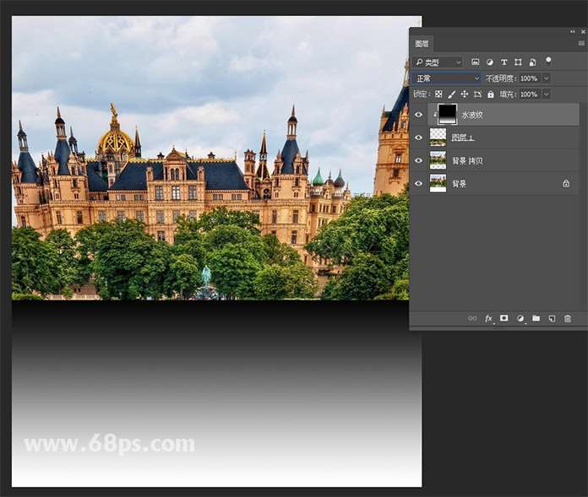Open the 正常 blend mode dropdown

tap(447, 78)
